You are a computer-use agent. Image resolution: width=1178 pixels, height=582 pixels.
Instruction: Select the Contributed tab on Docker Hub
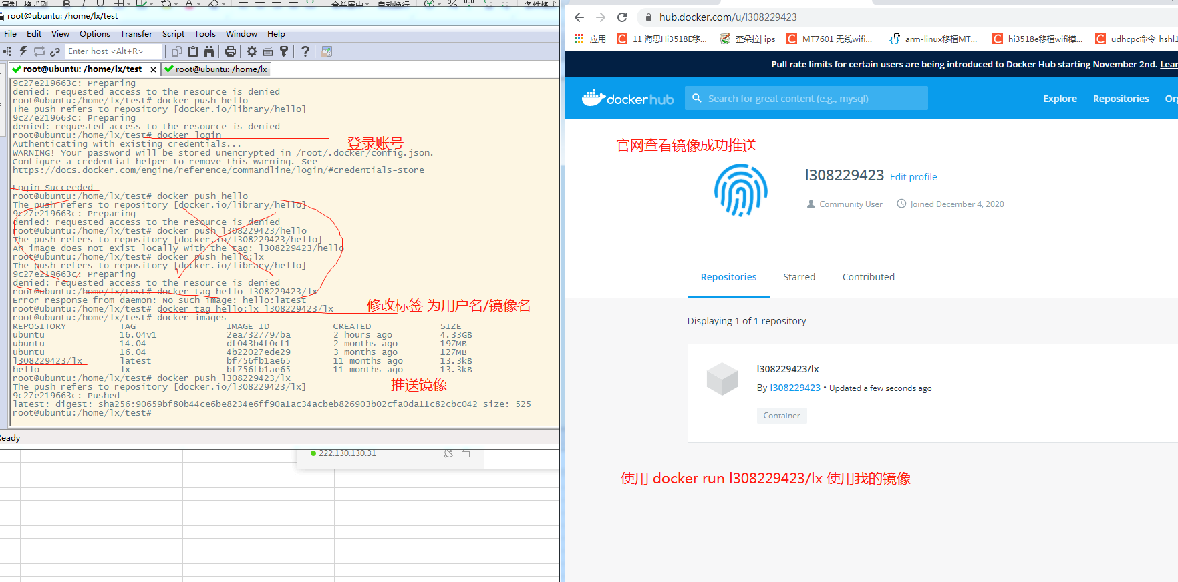[x=868, y=277]
